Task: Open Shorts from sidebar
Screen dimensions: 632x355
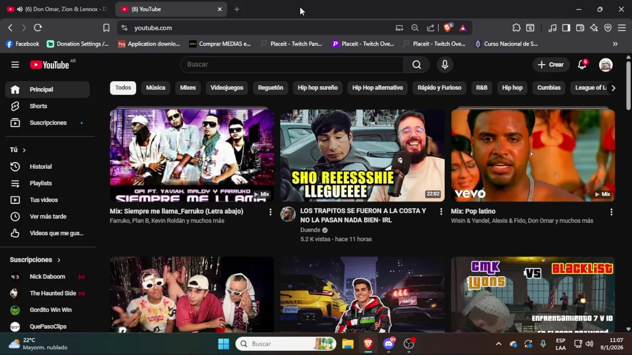Action: click(x=47, y=106)
